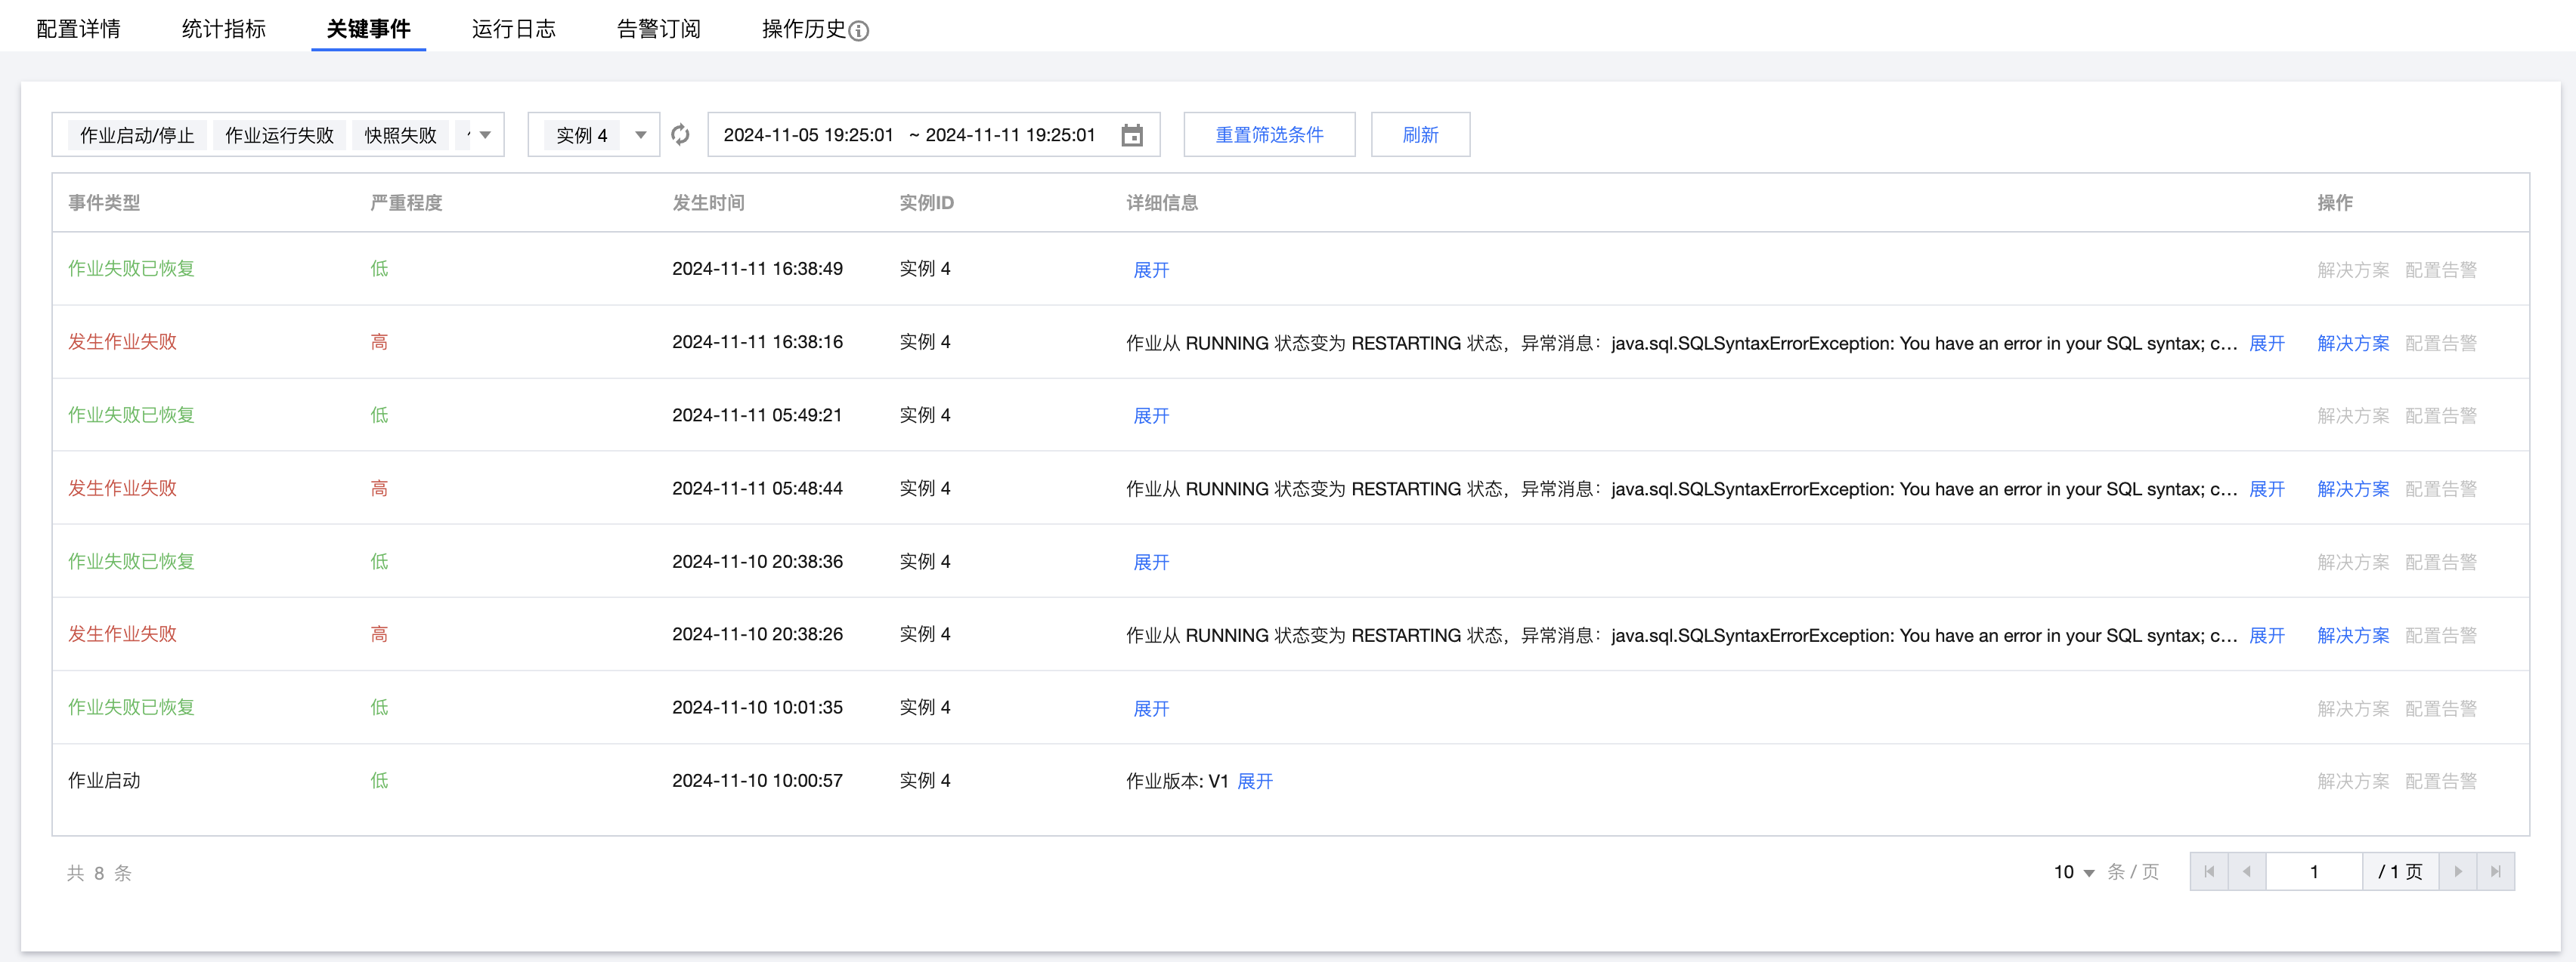
Task: Go to the next page arrow
Action: (2458, 872)
